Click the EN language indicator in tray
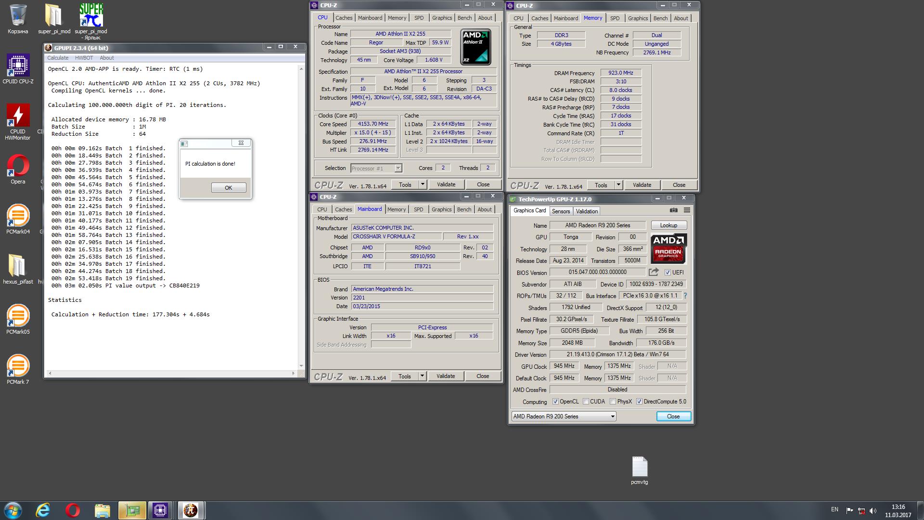This screenshot has height=520, width=924. (x=834, y=509)
